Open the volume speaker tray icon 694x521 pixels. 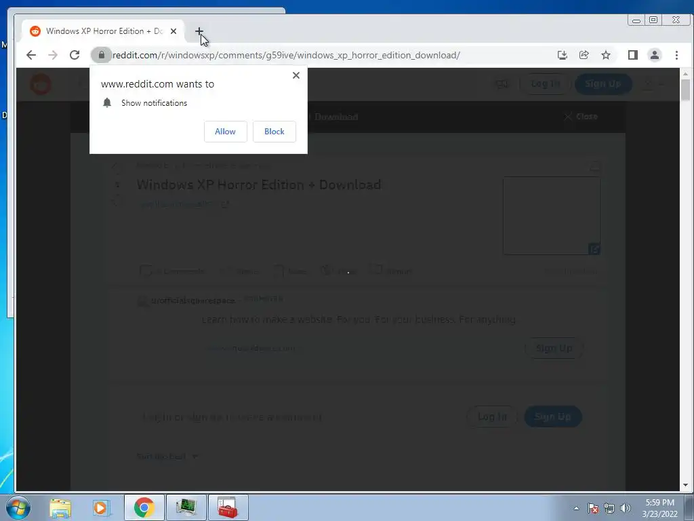pyautogui.click(x=626, y=508)
